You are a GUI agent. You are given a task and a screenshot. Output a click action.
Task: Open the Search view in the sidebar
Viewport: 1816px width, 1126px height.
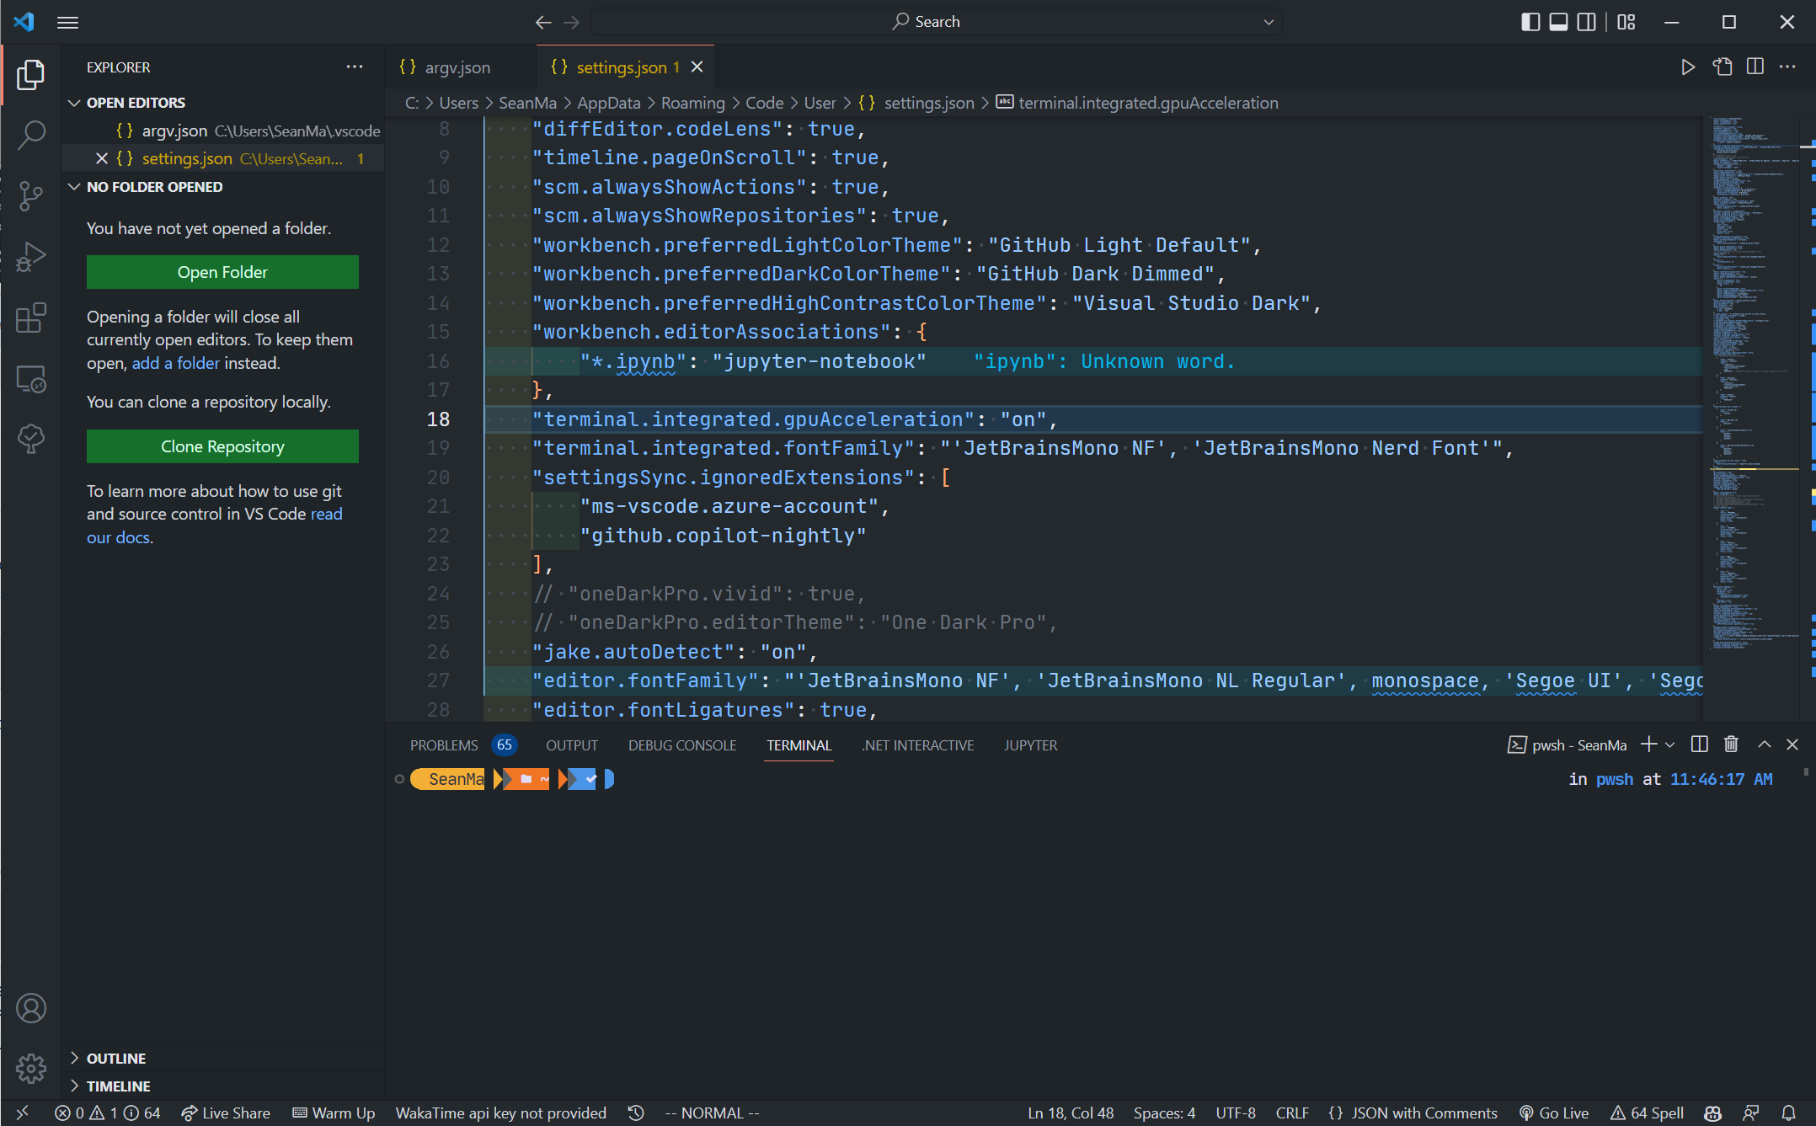pyautogui.click(x=31, y=135)
